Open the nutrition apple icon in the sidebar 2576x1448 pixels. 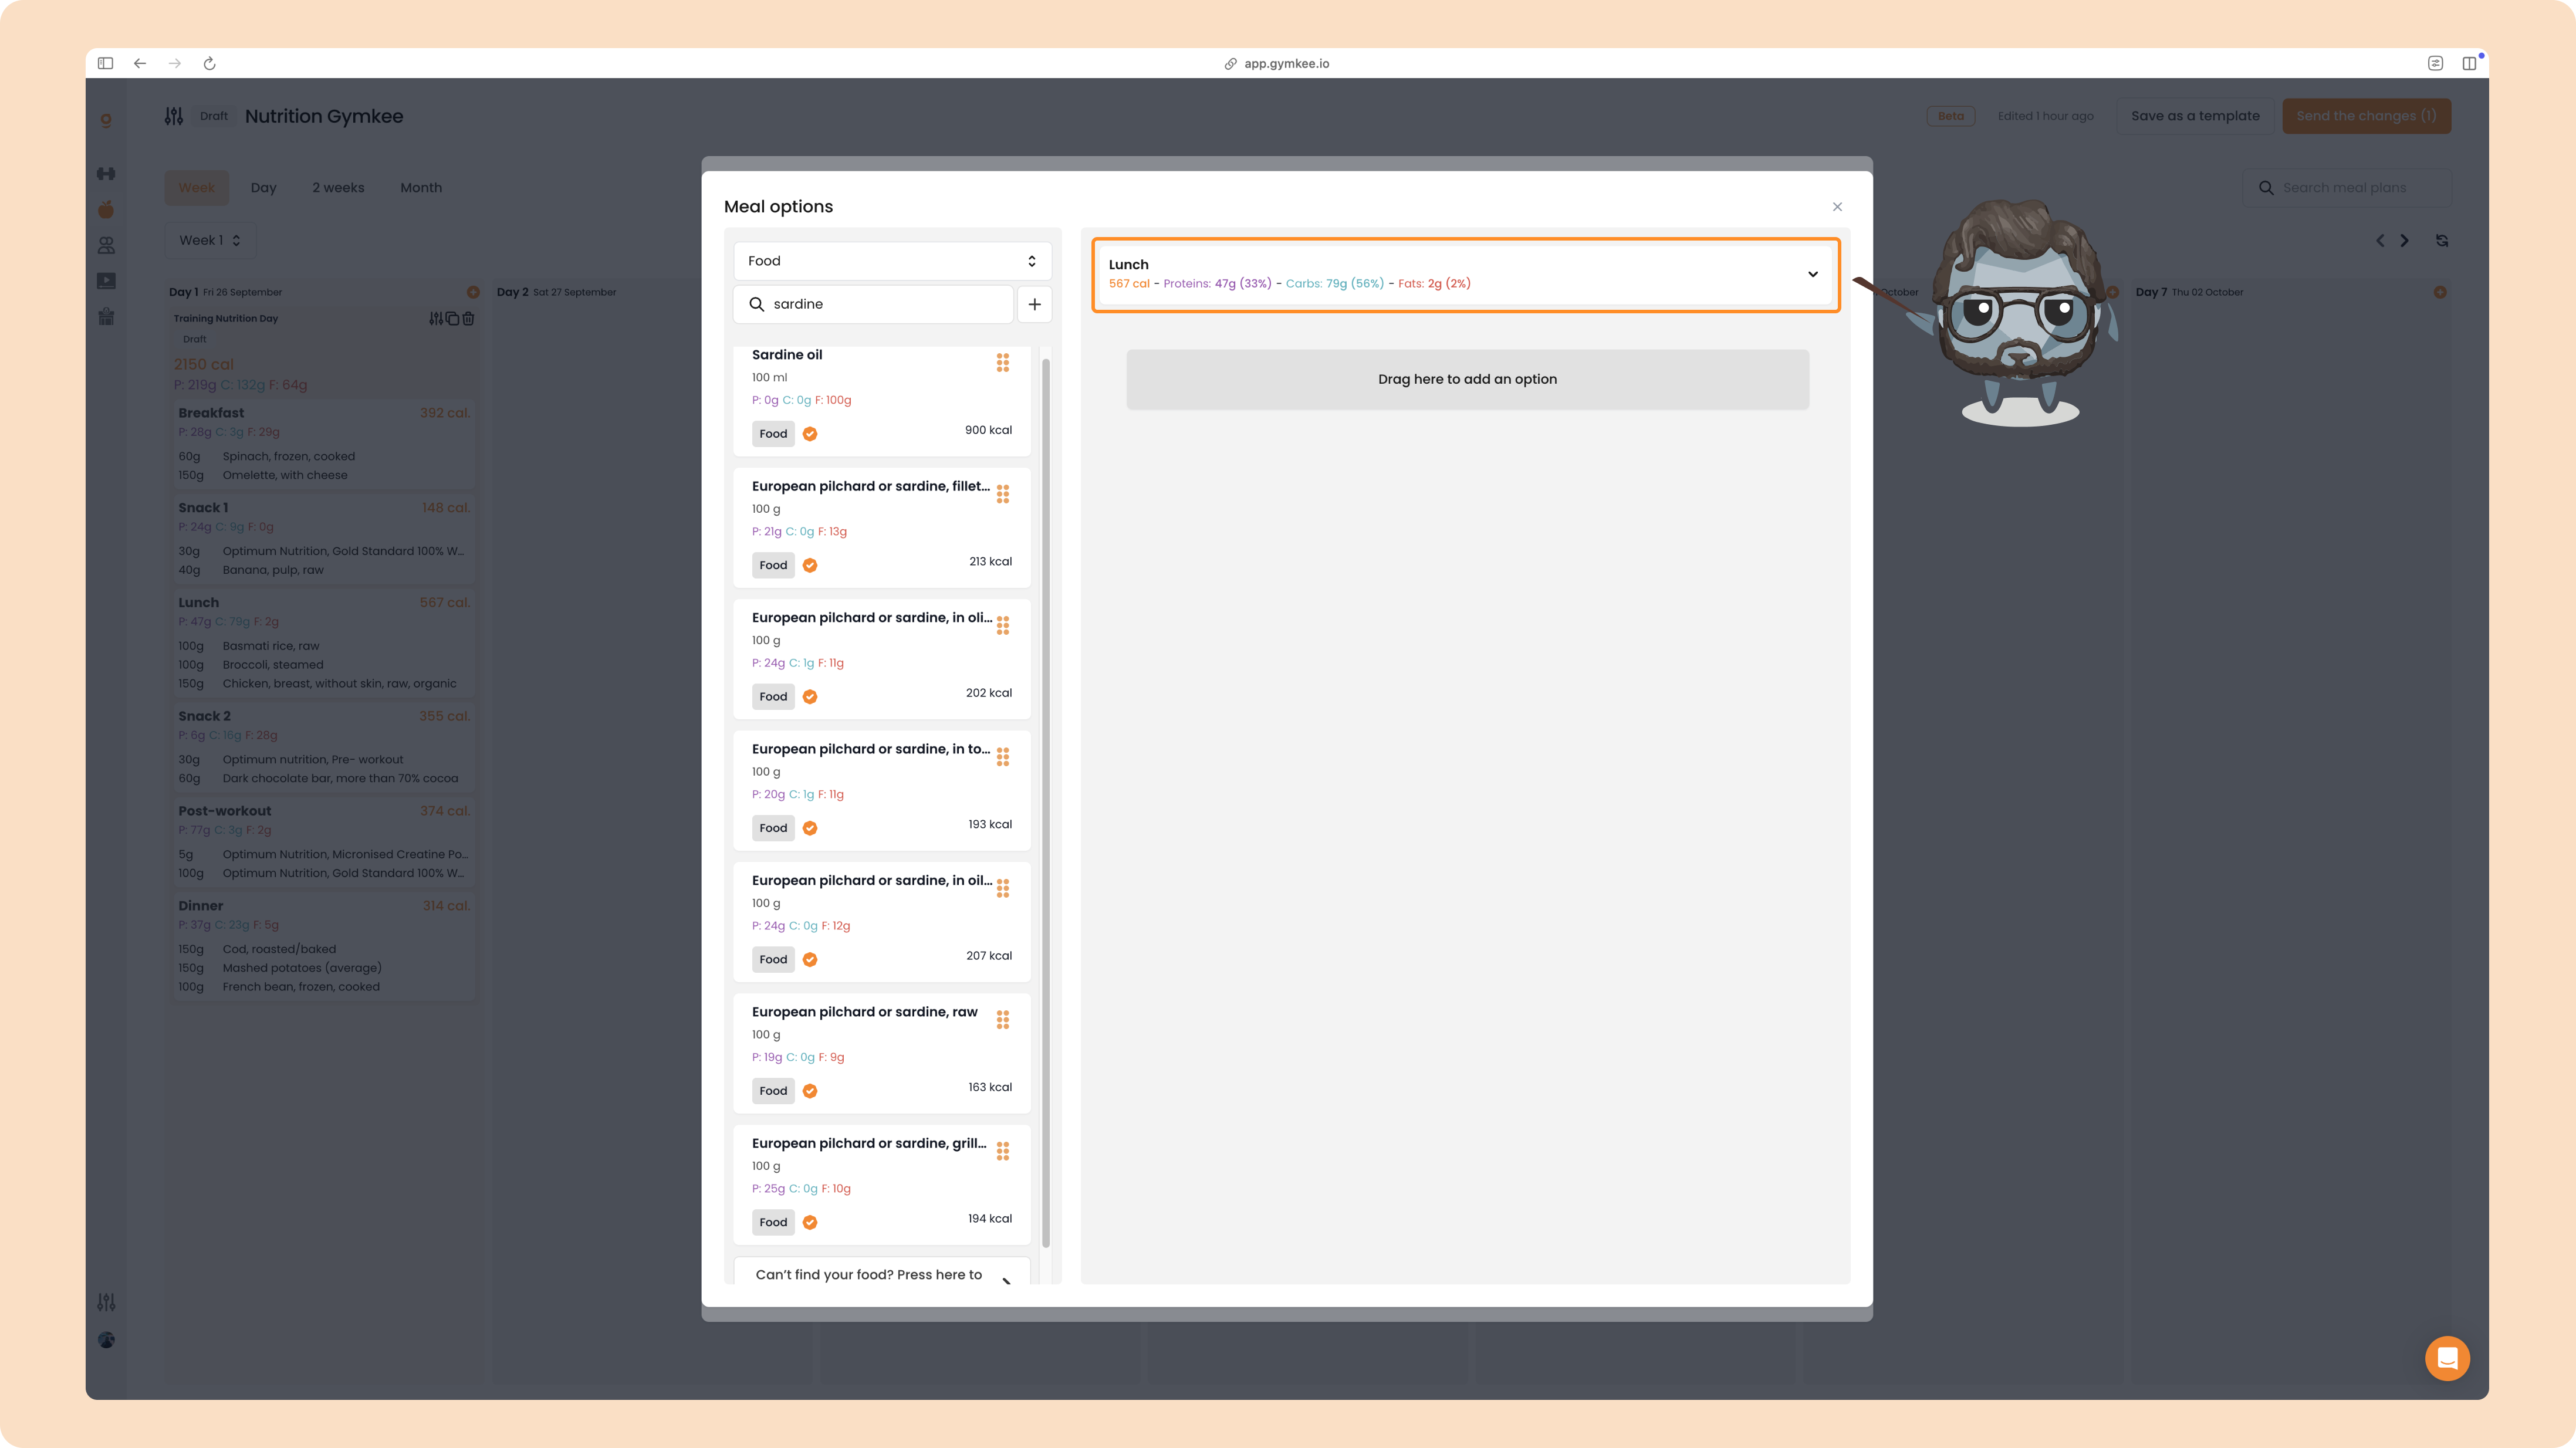point(106,209)
